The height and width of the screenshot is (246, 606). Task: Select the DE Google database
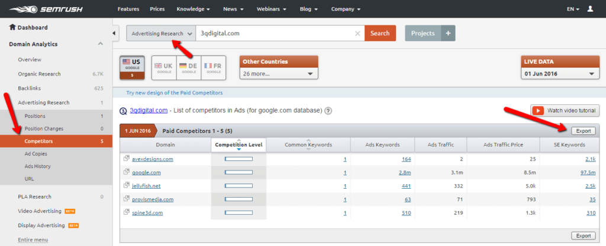(189, 67)
